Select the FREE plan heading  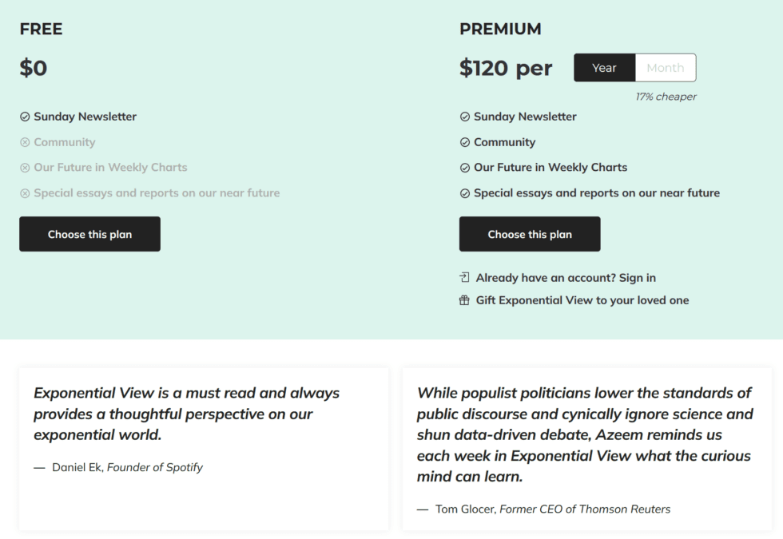(40, 29)
